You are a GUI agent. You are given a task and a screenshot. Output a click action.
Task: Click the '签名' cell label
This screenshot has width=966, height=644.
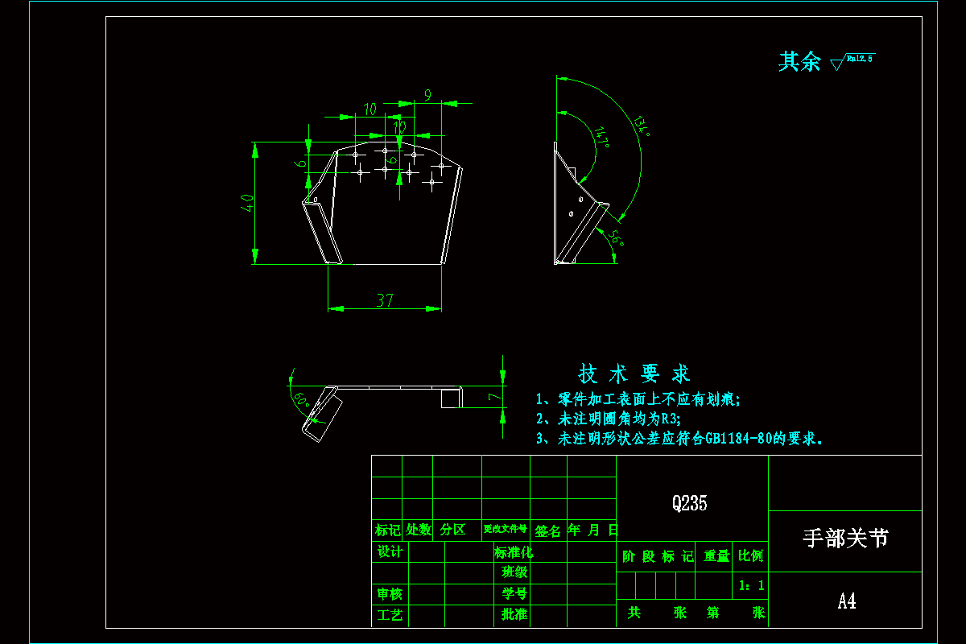click(548, 530)
